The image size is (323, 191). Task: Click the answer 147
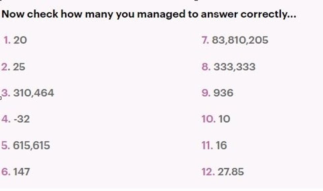click(x=21, y=172)
